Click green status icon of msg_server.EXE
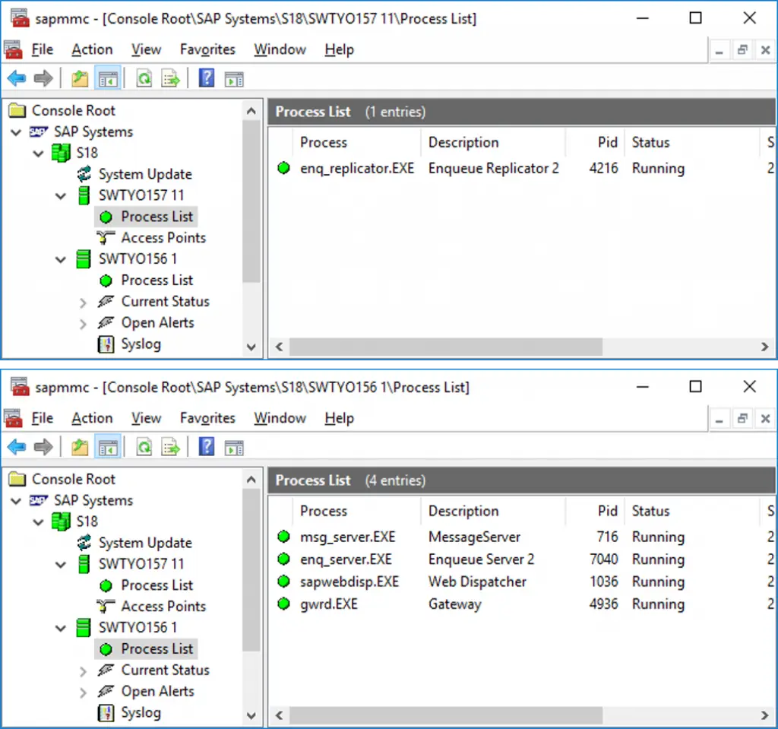This screenshot has width=778, height=729. (x=284, y=537)
